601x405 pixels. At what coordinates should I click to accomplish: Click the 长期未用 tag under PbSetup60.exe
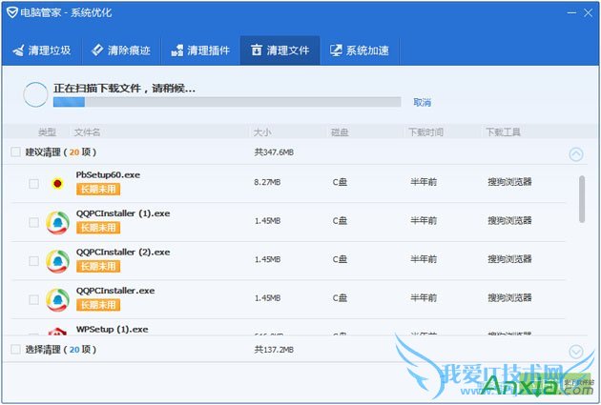click(98, 189)
